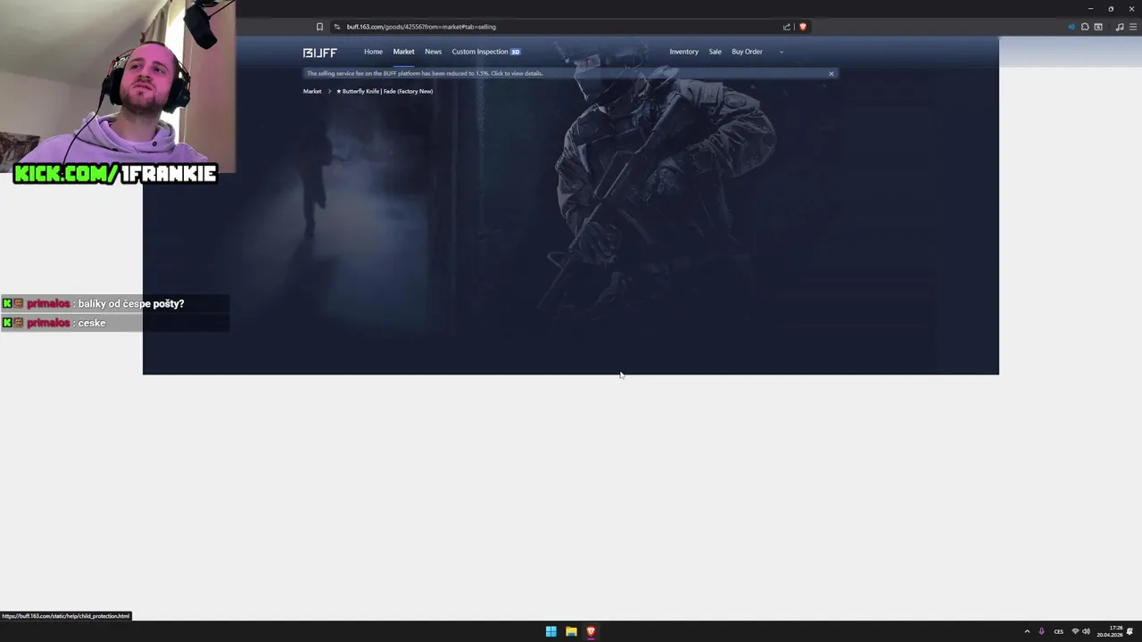The height and width of the screenshot is (642, 1142).
Task: Open the Windows Start menu
Action: pos(551,631)
